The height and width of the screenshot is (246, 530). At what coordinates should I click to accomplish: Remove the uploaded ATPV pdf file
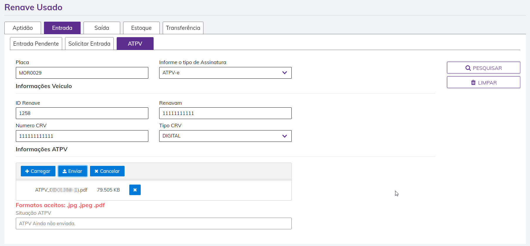coord(135,190)
